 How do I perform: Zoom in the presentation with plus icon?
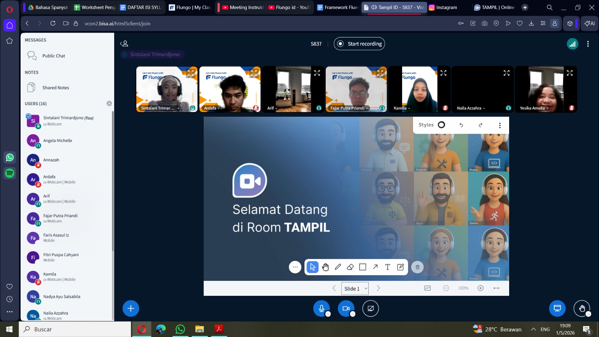pyautogui.click(x=481, y=288)
